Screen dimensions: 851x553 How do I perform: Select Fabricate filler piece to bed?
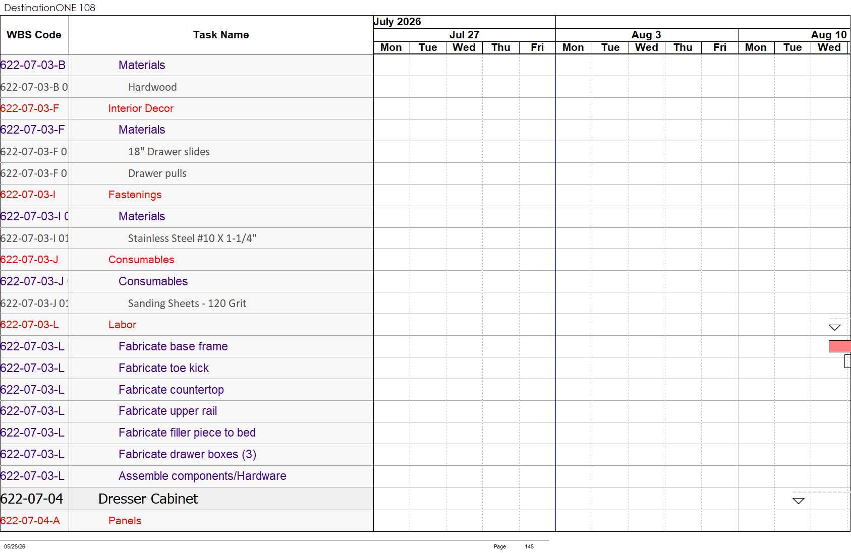(187, 433)
